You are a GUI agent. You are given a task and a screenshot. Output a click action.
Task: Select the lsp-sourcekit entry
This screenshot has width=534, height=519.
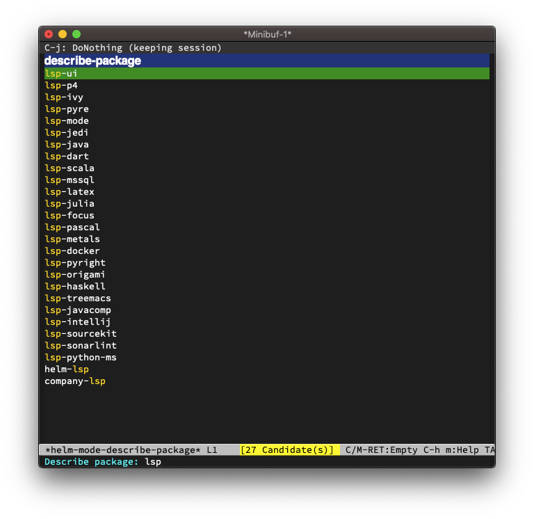[81, 334]
